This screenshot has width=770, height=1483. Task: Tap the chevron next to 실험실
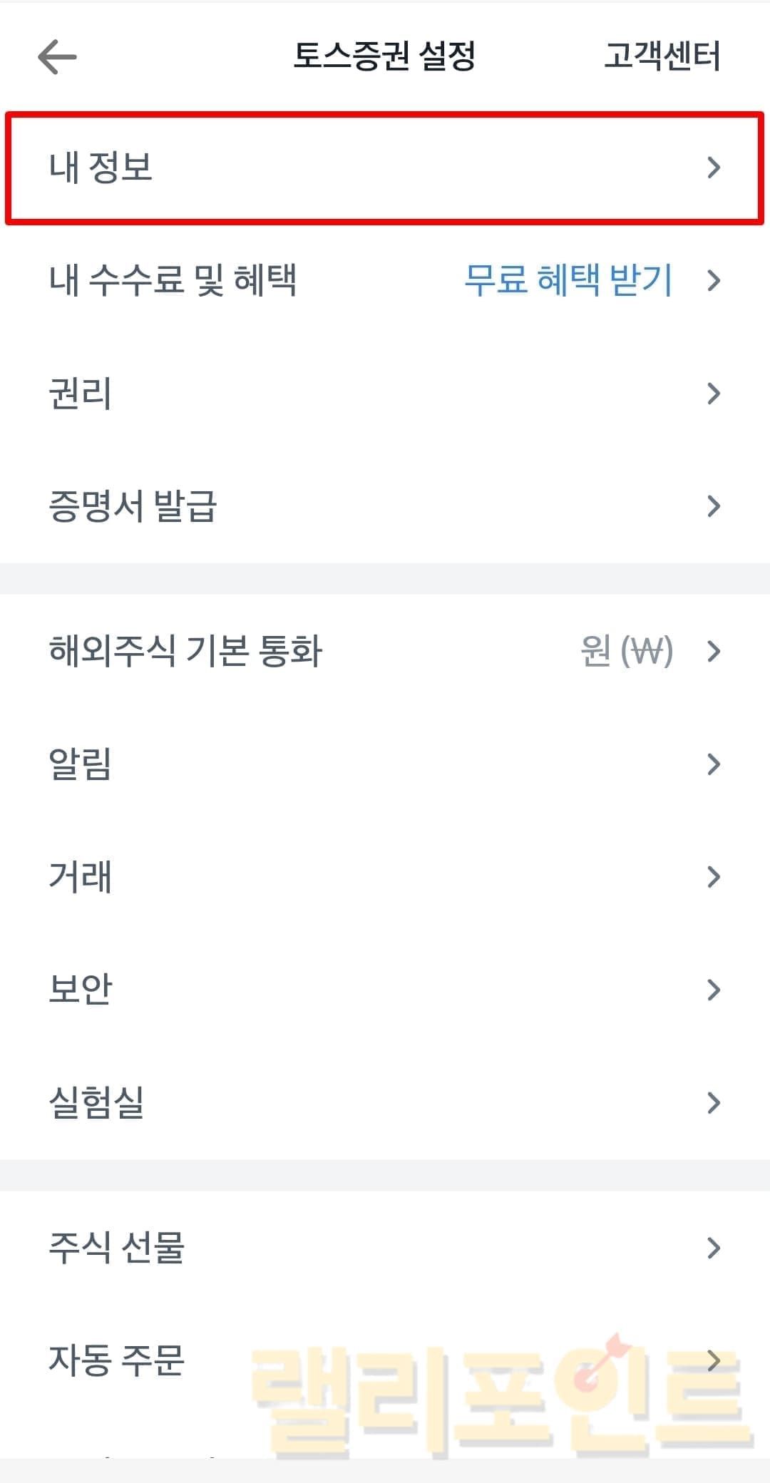(x=713, y=1103)
